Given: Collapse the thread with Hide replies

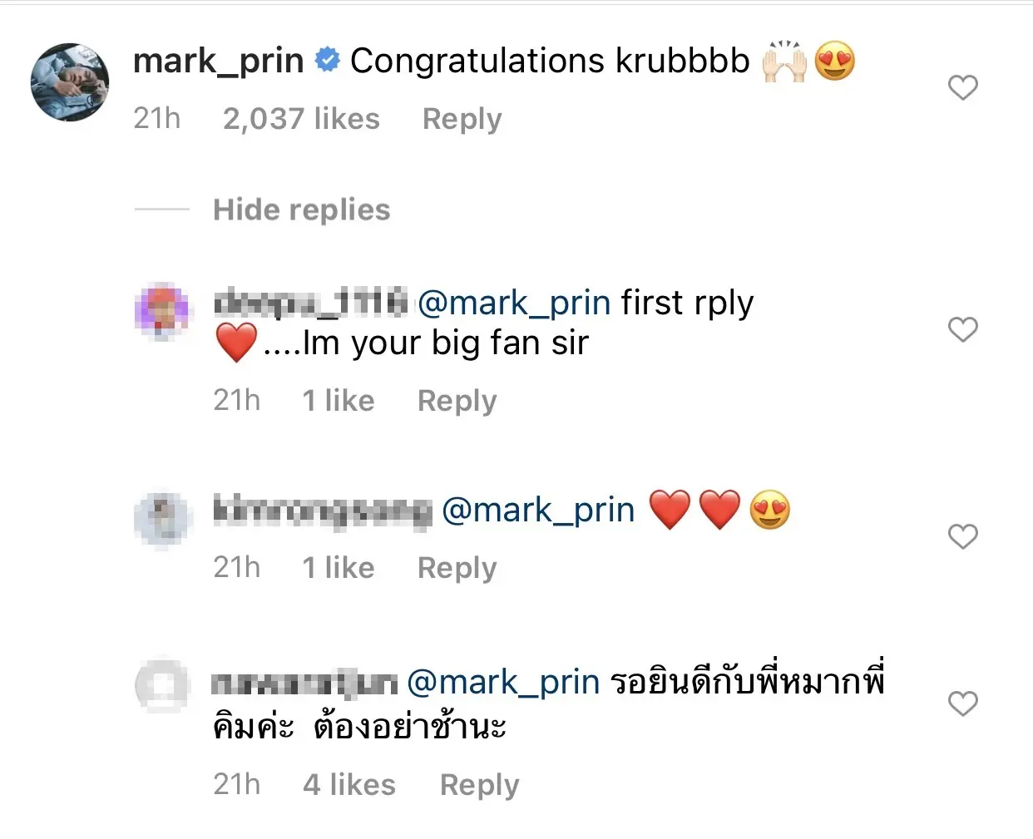Looking at the screenshot, I should (x=301, y=210).
